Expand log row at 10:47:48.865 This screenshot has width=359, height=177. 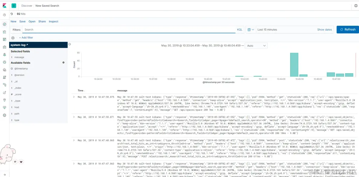pyautogui.click(x=74, y=140)
